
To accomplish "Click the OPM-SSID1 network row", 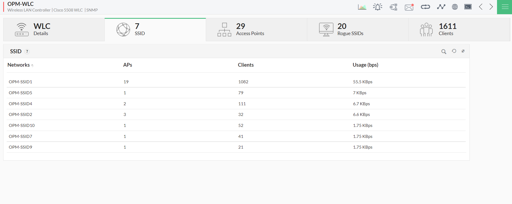I will pos(21,82).
